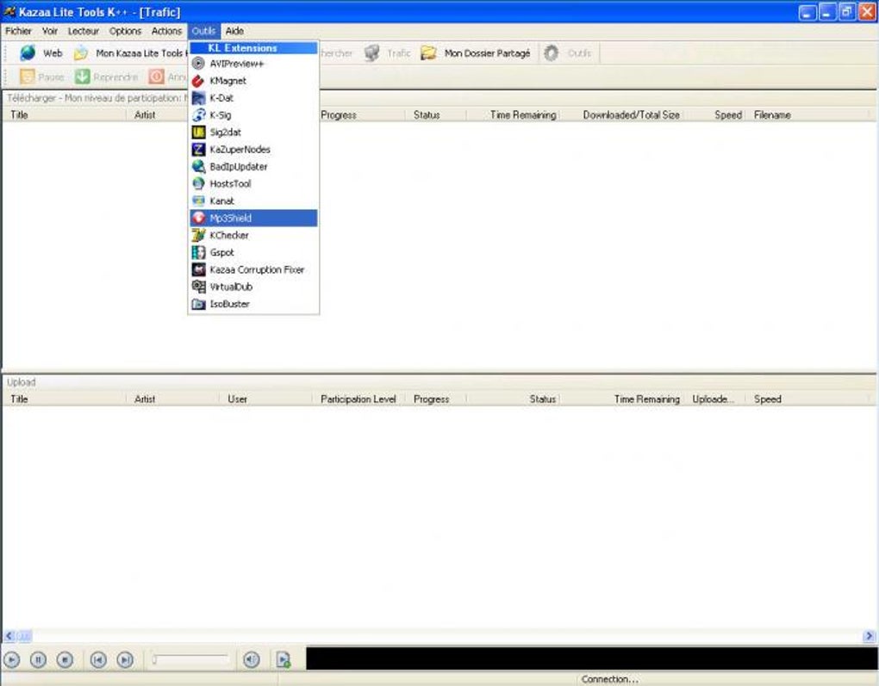The height and width of the screenshot is (686, 879).
Task: Click the Kanat icon
Action: click(x=198, y=201)
